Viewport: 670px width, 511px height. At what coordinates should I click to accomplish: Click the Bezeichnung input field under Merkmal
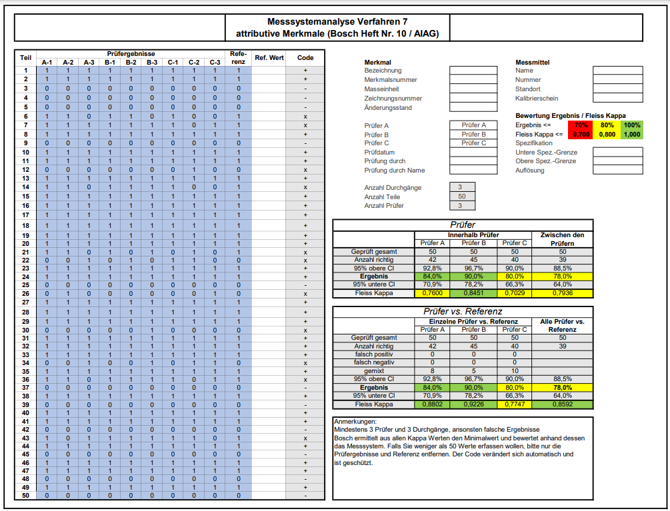473,71
